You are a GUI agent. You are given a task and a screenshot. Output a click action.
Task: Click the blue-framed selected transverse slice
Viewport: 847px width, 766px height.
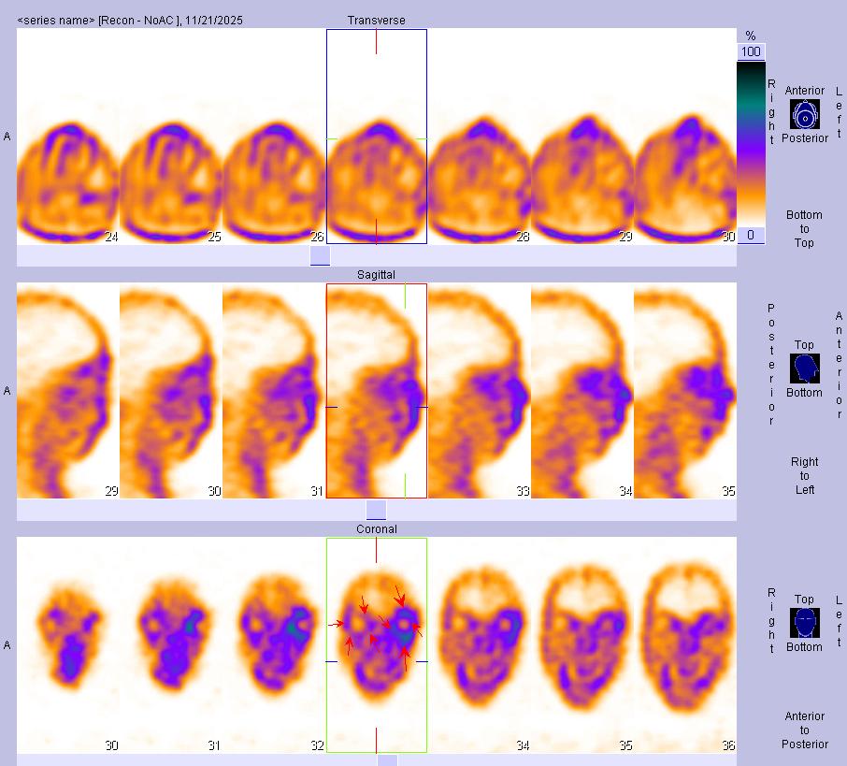[x=377, y=137]
